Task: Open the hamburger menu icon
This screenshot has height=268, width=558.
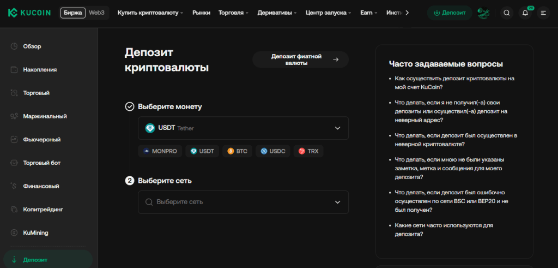Action: [x=543, y=13]
